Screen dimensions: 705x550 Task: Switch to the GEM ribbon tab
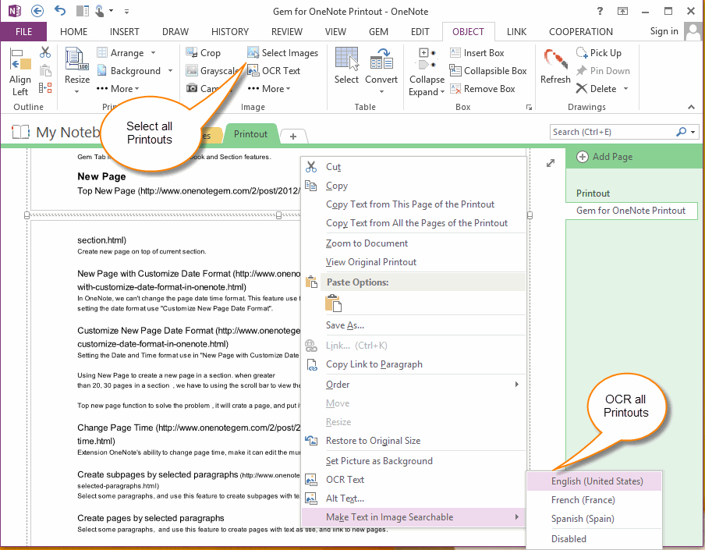pyautogui.click(x=378, y=31)
